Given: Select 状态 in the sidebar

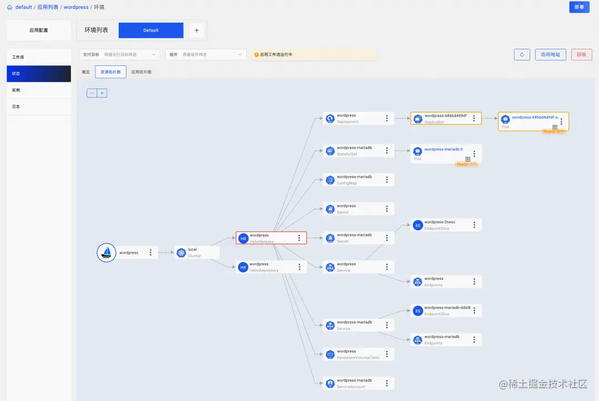Looking at the screenshot, I should click(x=39, y=74).
